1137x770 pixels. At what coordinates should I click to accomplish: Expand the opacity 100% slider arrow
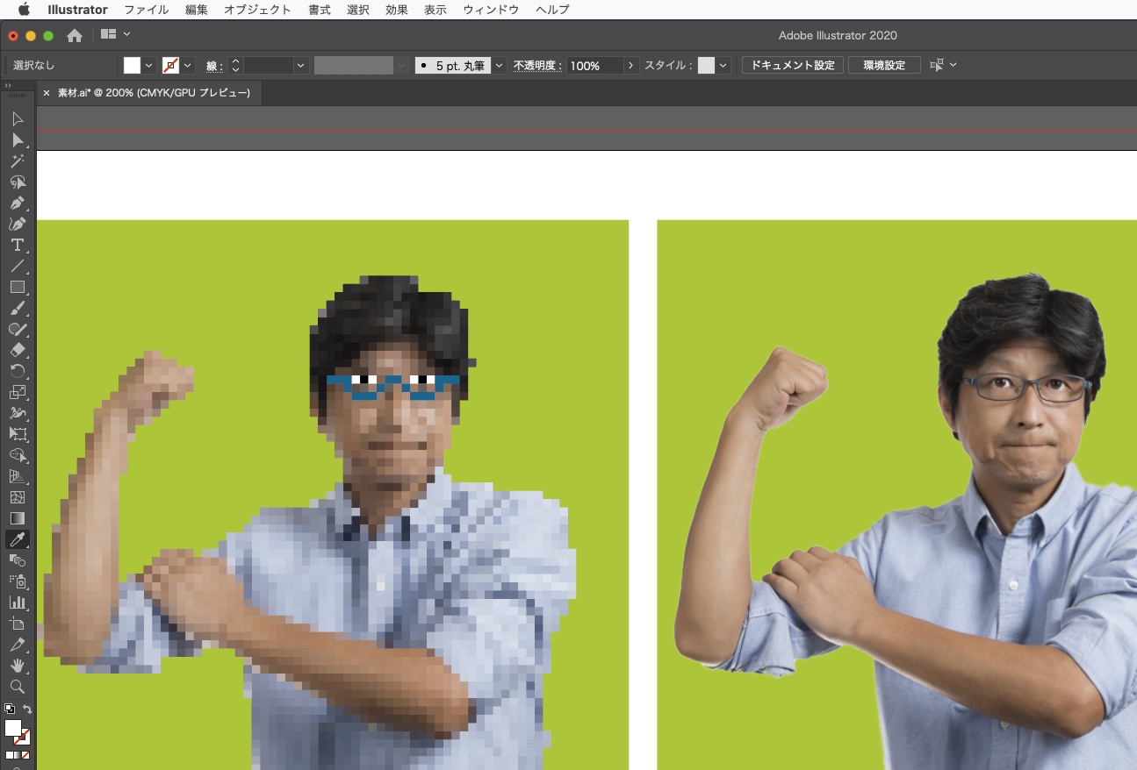(x=631, y=65)
